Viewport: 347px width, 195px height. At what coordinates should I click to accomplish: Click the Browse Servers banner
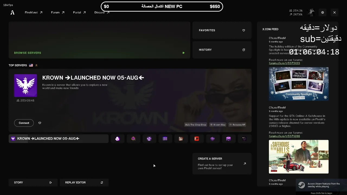(x=99, y=40)
